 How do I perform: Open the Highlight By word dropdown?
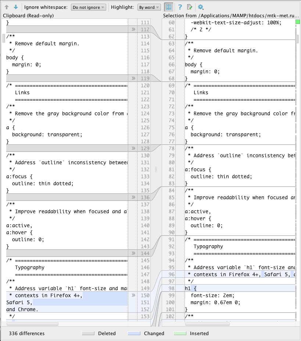149,7
